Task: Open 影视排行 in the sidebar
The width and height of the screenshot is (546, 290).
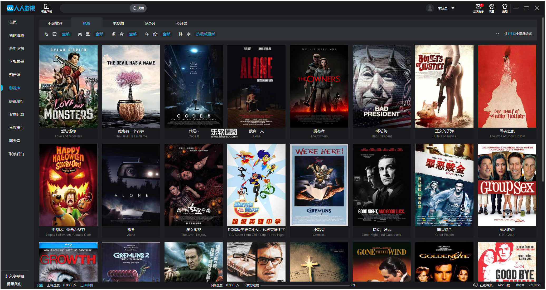Action: (x=17, y=101)
